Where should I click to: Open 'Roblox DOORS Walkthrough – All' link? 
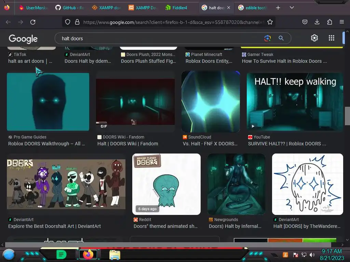[46, 144]
